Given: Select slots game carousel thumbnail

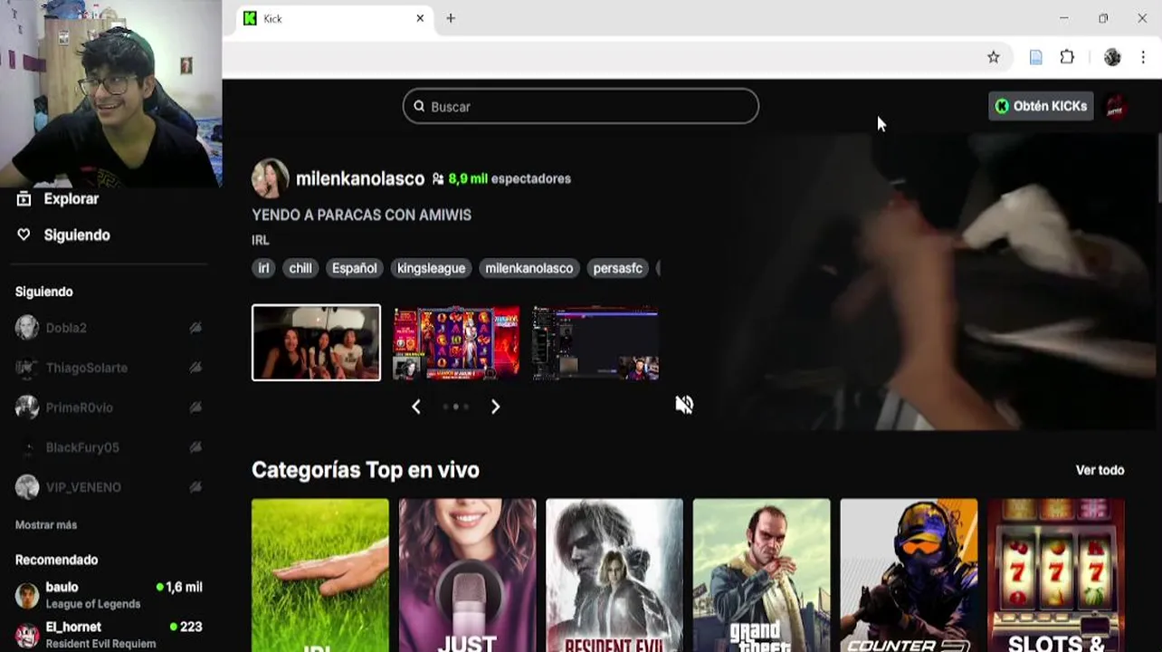Looking at the screenshot, I should point(456,342).
